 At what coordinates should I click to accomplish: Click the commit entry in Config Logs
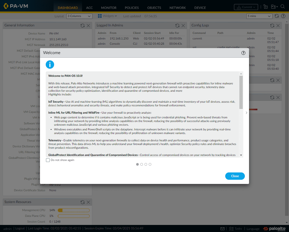(197, 38)
